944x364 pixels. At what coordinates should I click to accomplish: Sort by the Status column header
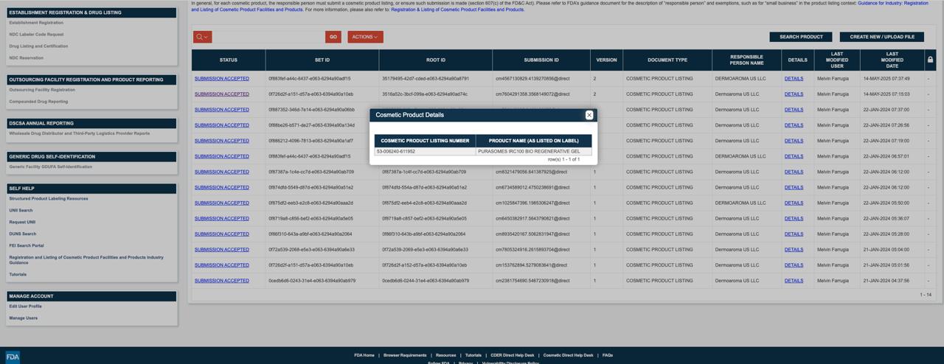(229, 60)
